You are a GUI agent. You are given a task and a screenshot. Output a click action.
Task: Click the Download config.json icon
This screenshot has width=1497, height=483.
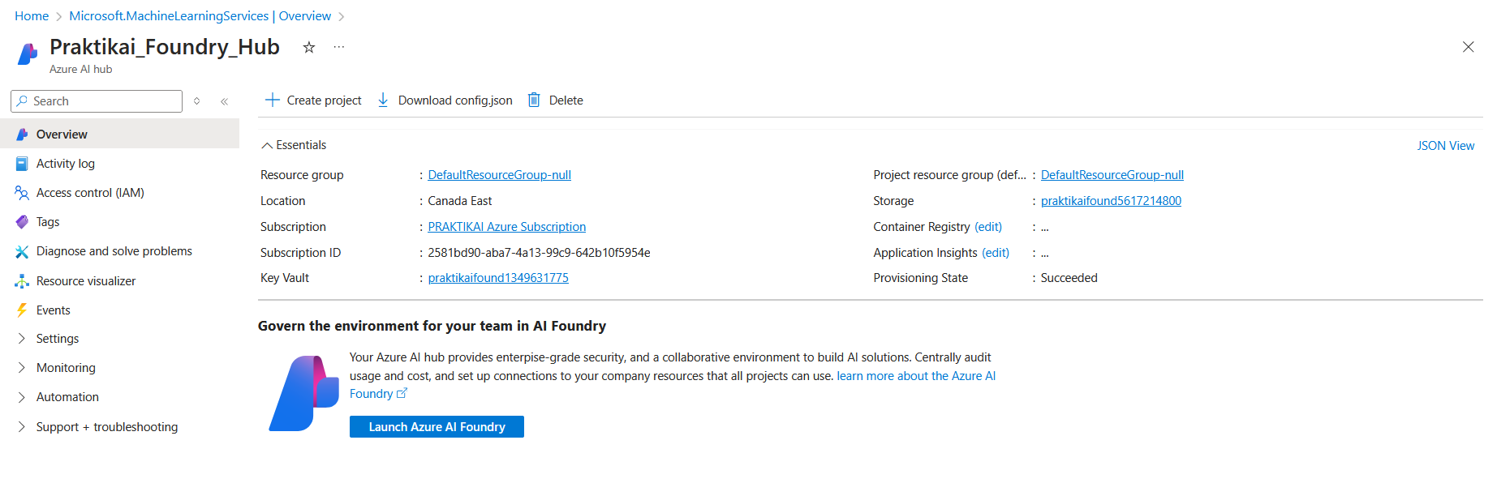(x=382, y=99)
